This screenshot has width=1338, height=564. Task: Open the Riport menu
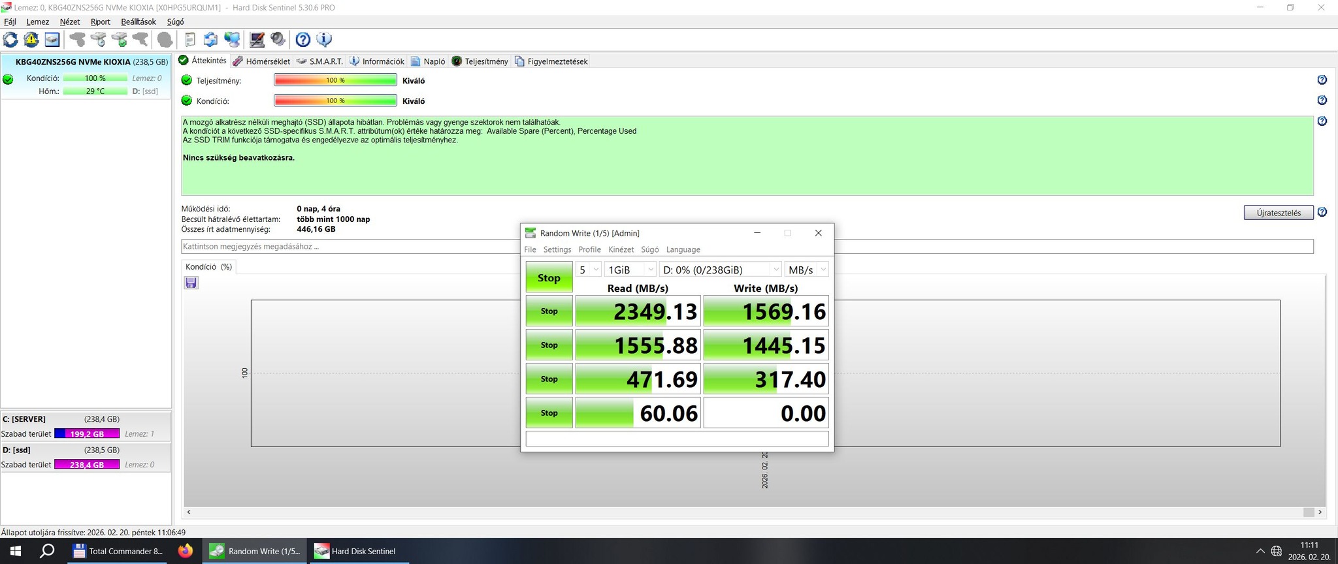[100, 22]
